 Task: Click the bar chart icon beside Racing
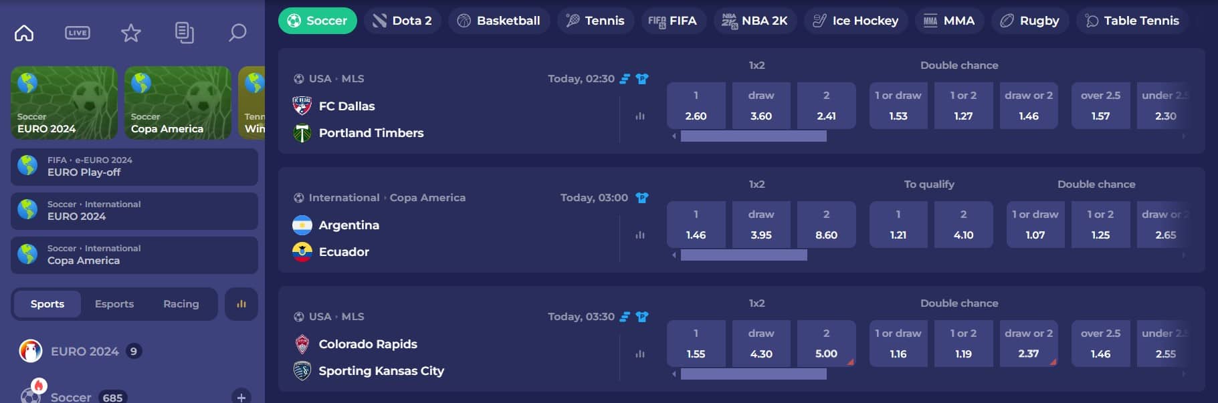[241, 304]
